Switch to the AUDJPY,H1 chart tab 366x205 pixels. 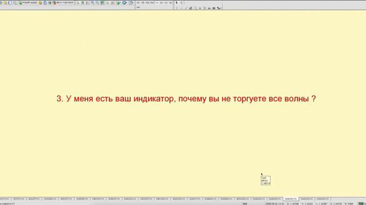coord(34,199)
